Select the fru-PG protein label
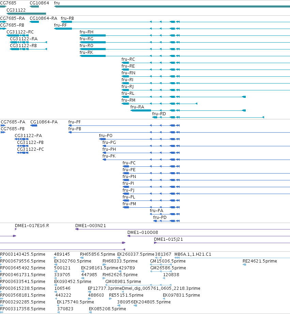290x314 pixels. click(109, 143)
